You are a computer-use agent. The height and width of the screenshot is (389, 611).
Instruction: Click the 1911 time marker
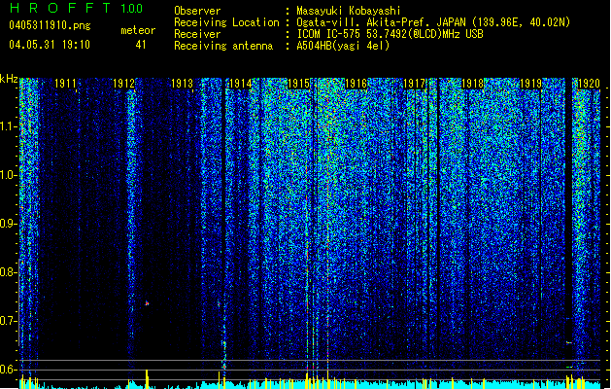(65, 84)
